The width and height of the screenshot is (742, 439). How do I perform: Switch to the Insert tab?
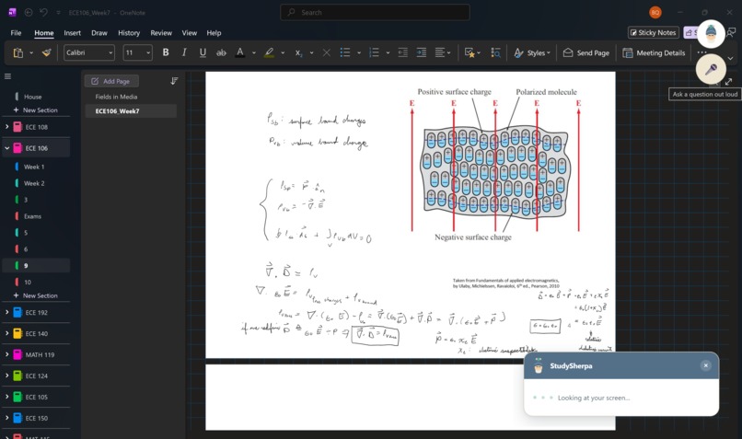point(73,32)
